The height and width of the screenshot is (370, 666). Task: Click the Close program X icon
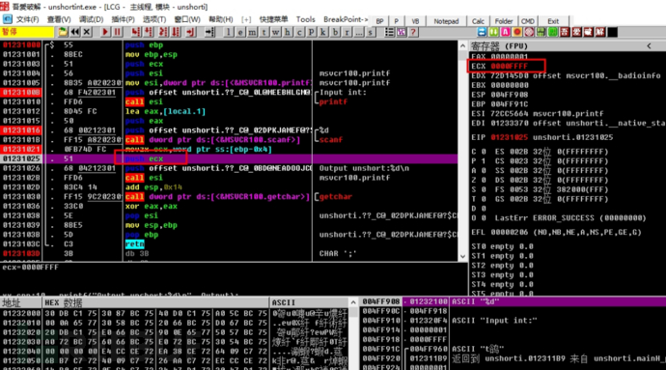pyautogui.click(x=87, y=32)
